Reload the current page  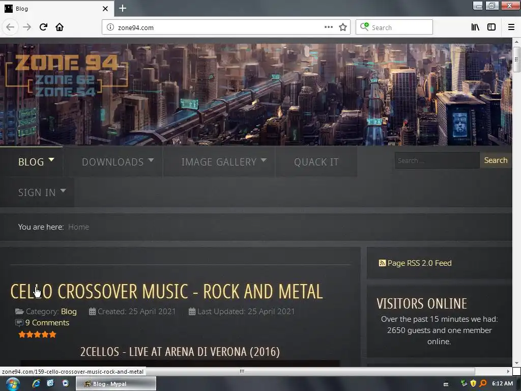(x=44, y=27)
